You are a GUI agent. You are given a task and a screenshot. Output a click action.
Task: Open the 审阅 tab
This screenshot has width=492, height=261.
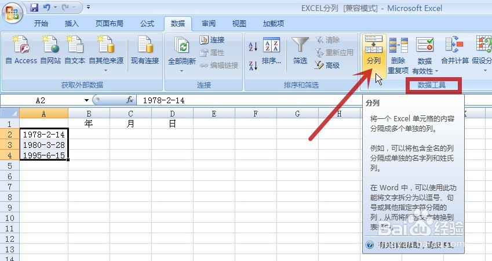(209, 24)
